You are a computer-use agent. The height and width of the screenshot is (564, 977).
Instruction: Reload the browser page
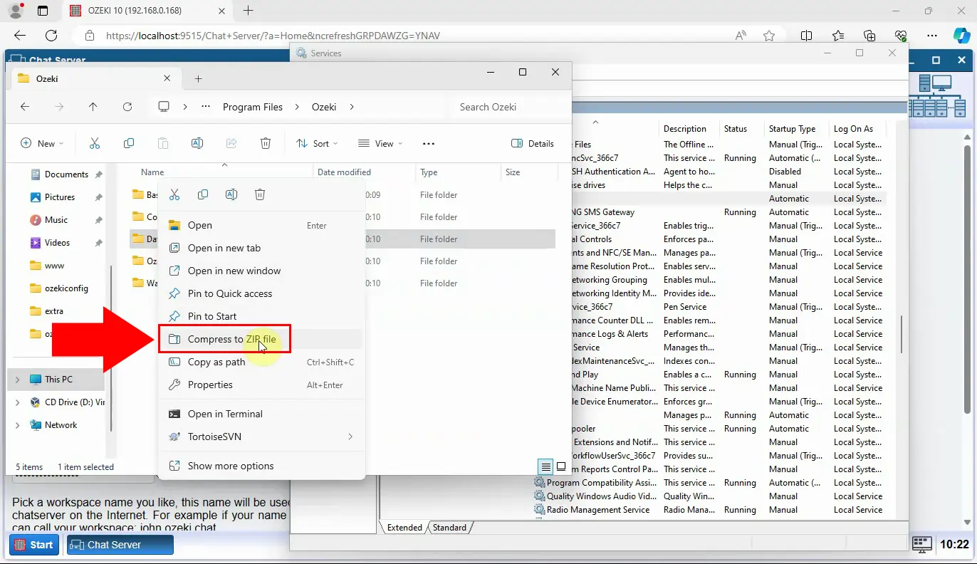pos(51,36)
